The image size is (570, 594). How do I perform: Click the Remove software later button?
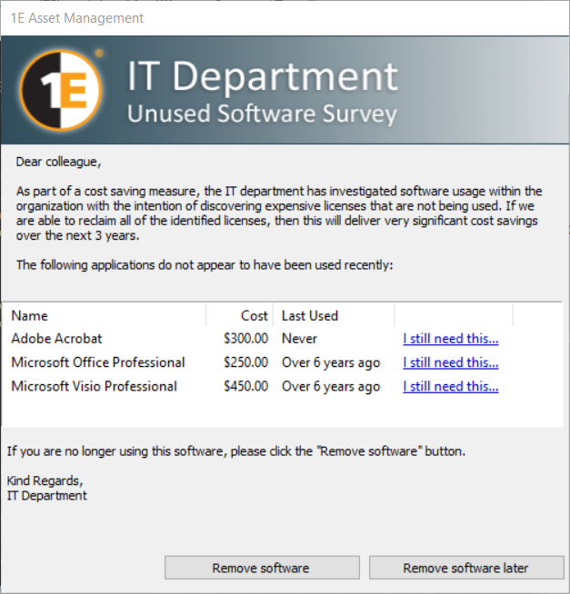tap(465, 568)
